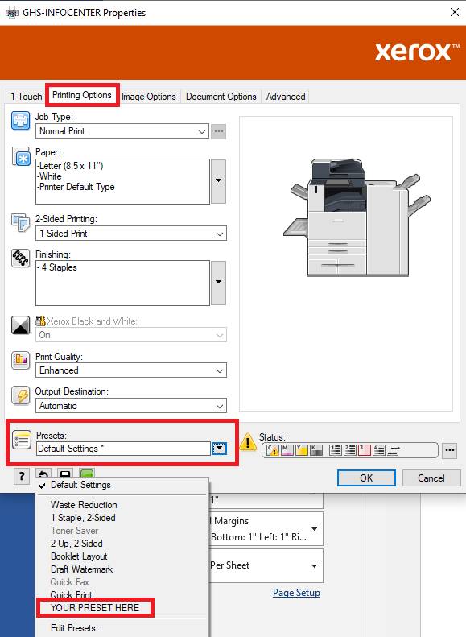
Task: Click the Paper summary box
Action: pyautogui.click(x=122, y=181)
